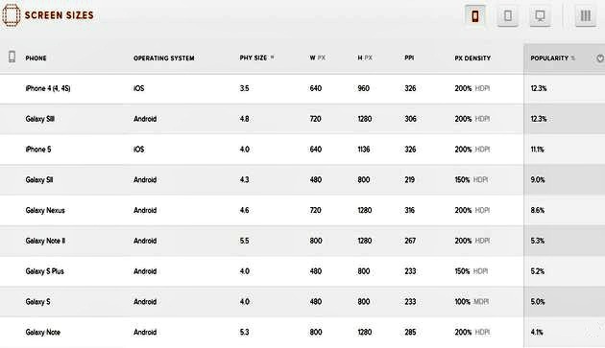
Task: Select the phone device filter icon
Action: [x=475, y=15]
